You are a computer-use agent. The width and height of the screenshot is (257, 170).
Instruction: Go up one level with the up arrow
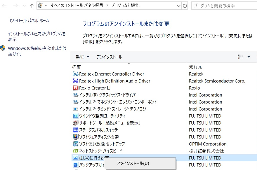(x=32, y=6)
